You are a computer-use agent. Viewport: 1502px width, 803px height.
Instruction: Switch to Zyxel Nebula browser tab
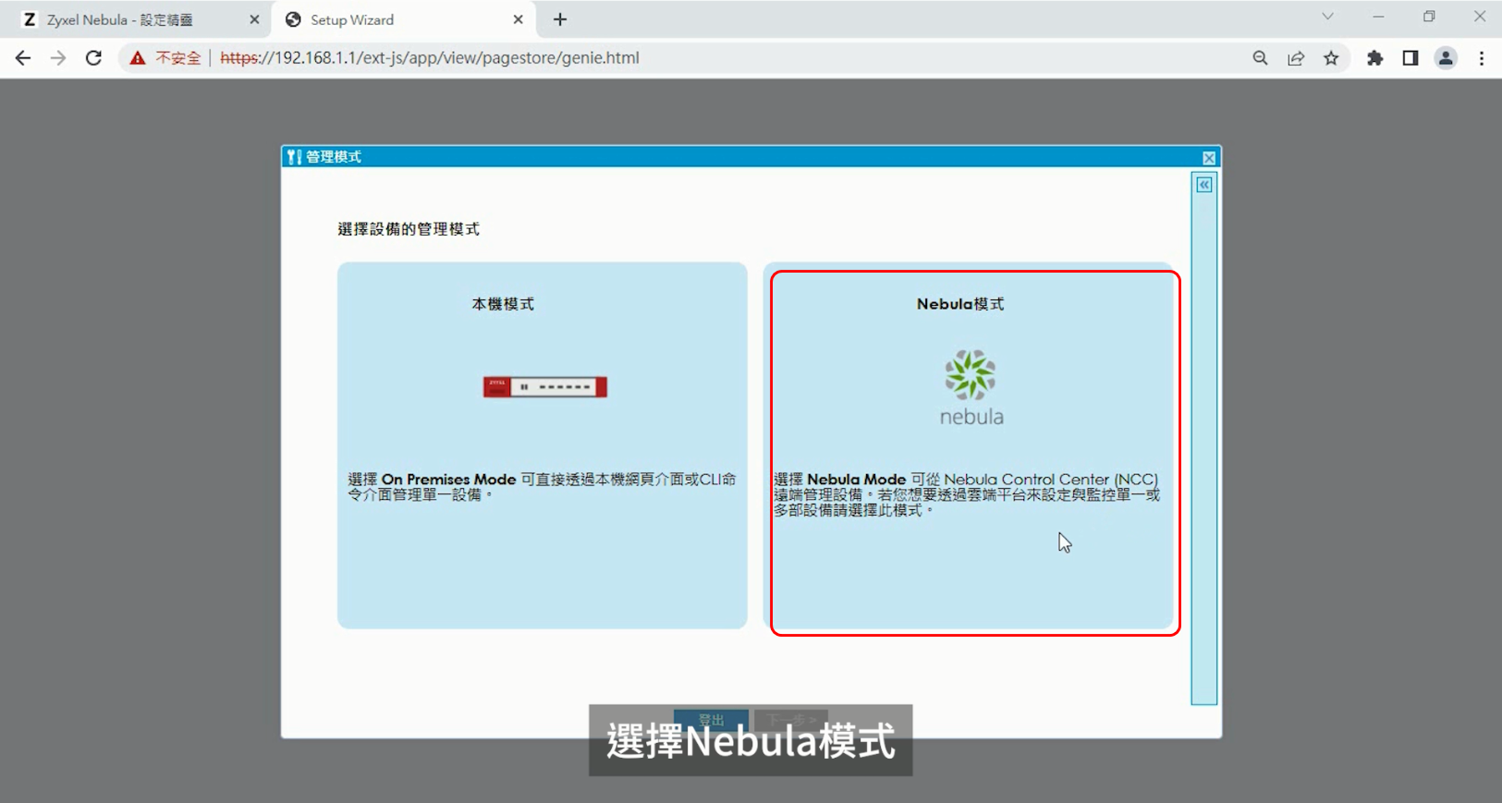tap(137, 19)
